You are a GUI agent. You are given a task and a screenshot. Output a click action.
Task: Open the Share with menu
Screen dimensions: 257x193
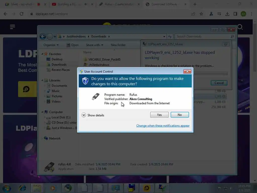click(x=95, y=45)
